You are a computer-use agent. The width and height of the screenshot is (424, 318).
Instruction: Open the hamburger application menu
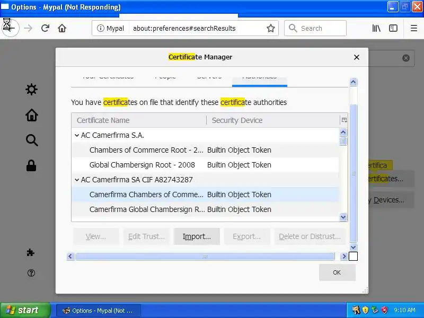coord(414,28)
